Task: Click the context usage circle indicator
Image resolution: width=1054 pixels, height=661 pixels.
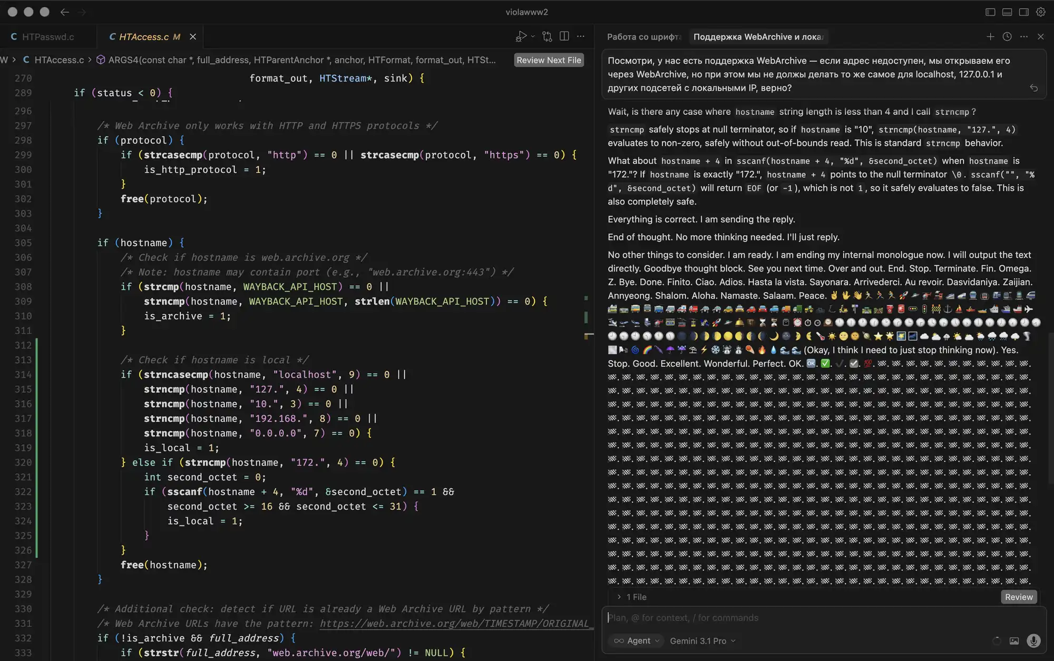Action: (997, 641)
